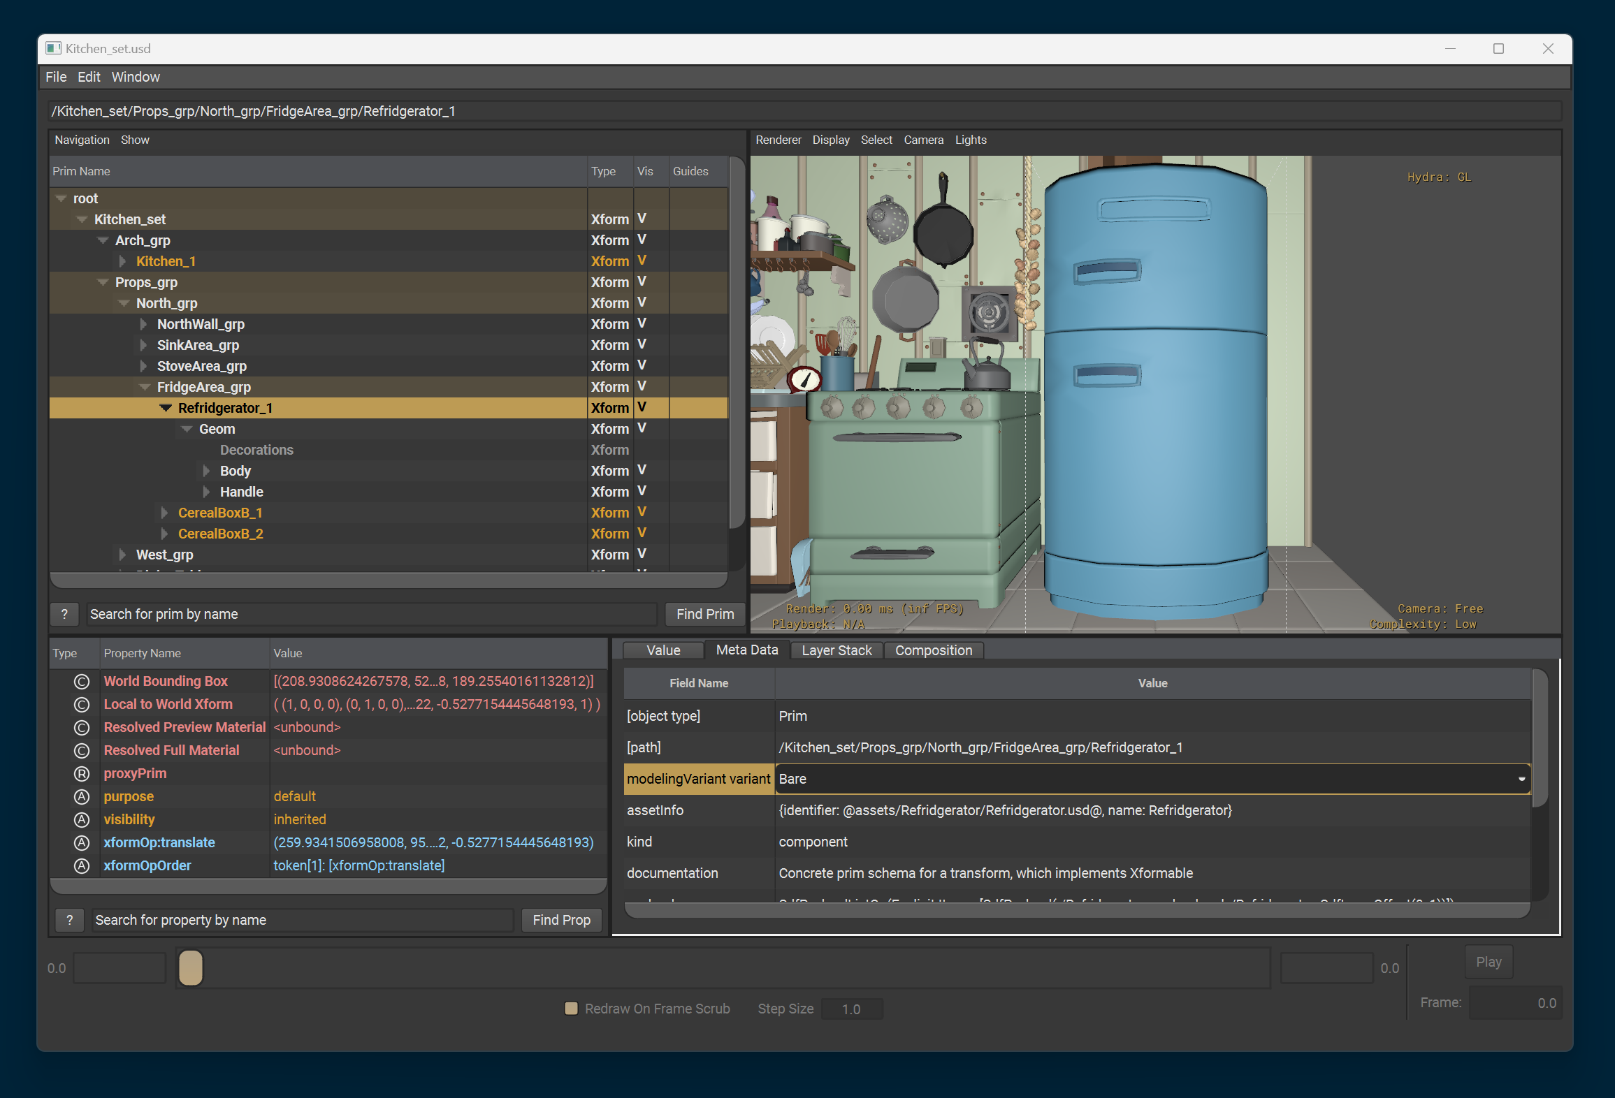The height and width of the screenshot is (1098, 1615).
Task: Click the attribute icon beside xformOpOrder
Action: tap(82, 865)
